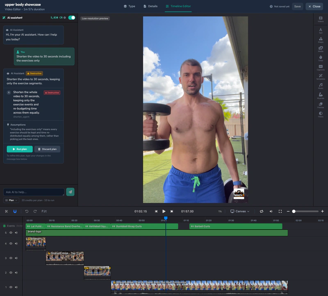
Task: Hide track 1 with eye icon
Action: tap(11, 287)
